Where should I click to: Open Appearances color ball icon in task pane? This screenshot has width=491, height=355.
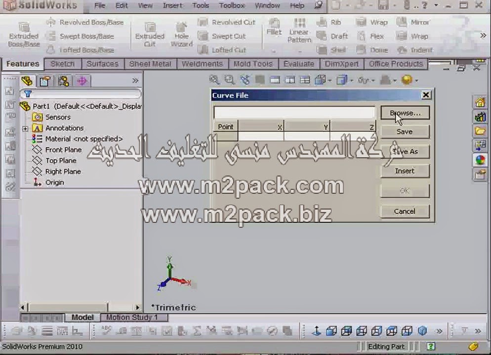[x=480, y=160]
